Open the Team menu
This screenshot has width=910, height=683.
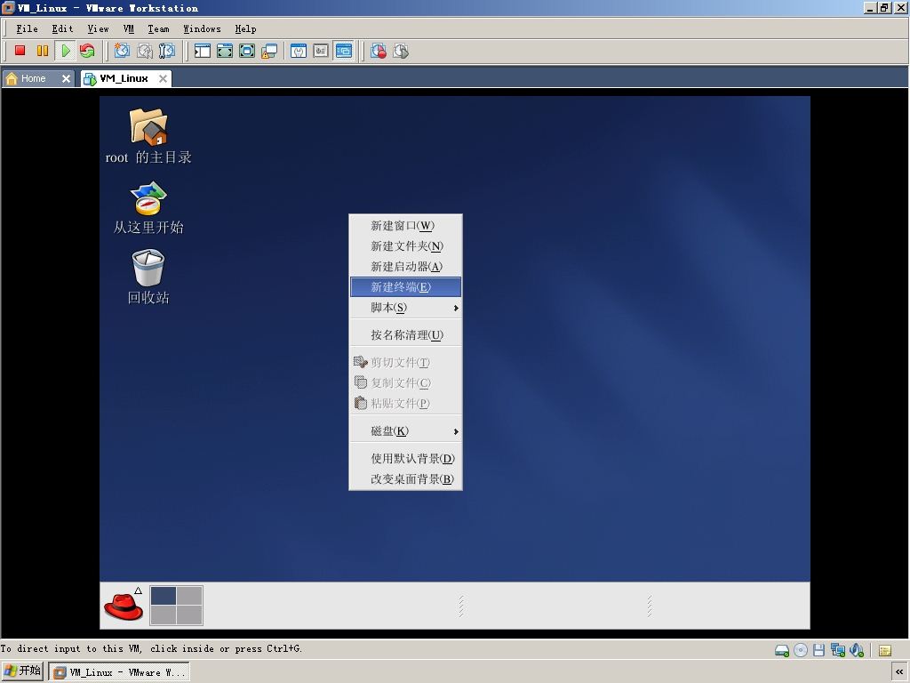click(x=158, y=28)
